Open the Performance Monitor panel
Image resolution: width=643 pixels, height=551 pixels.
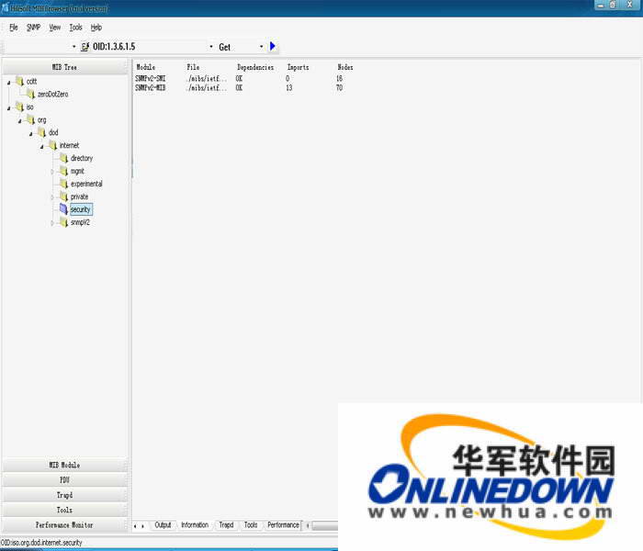(x=65, y=524)
